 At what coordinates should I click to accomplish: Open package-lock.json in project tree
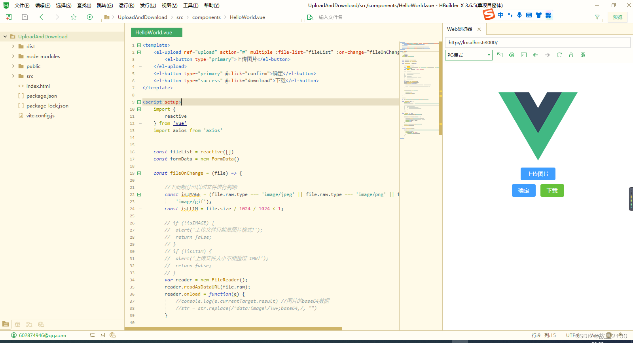[47, 106]
